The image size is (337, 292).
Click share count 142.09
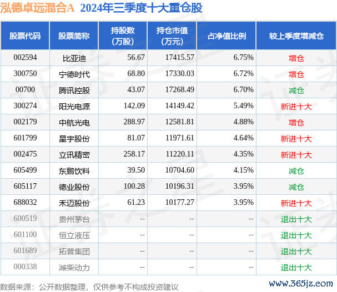[134, 106]
